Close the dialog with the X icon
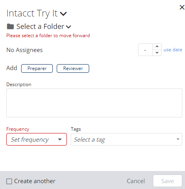 [x=182, y=7]
